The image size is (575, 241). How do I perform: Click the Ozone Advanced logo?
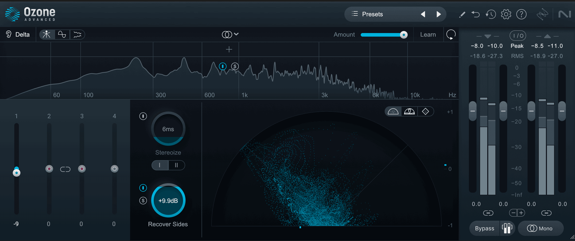tap(30, 14)
